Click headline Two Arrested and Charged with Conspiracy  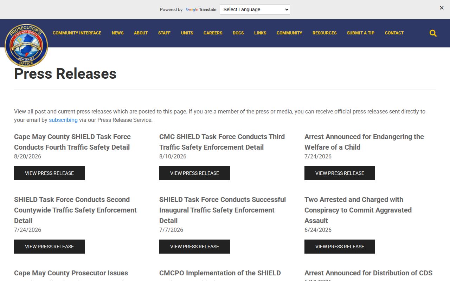(x=358, y=210)
